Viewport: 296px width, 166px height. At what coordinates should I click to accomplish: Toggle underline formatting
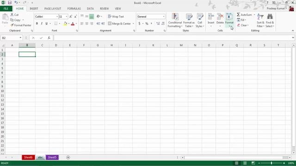pyautogui.click(x=46, y=24)
